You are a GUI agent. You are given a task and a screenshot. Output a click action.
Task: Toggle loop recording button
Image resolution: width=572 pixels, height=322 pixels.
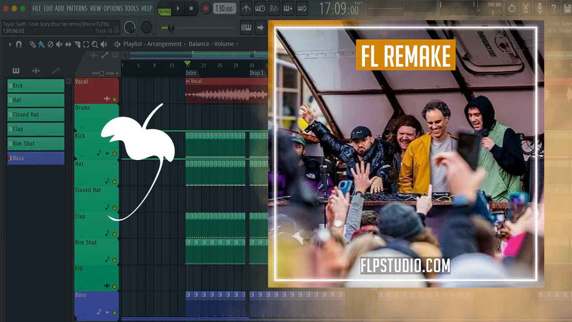click(x=302, y=8)
